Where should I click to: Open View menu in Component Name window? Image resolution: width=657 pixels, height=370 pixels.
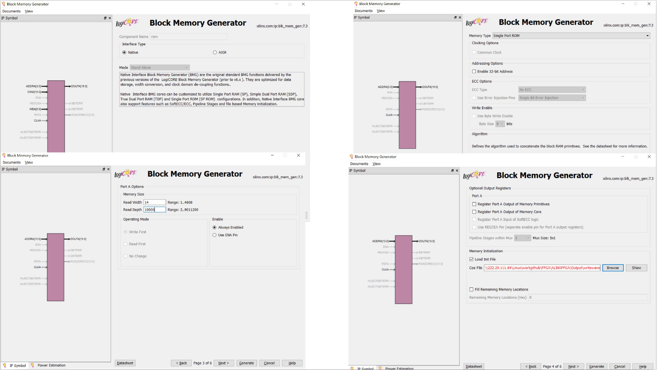pyautogui.click(x=29, y=11)
